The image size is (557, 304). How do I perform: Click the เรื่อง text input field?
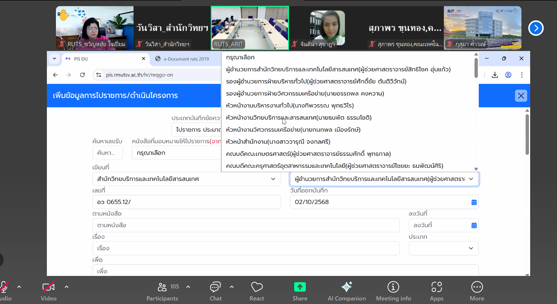click(x=246, y=248)
